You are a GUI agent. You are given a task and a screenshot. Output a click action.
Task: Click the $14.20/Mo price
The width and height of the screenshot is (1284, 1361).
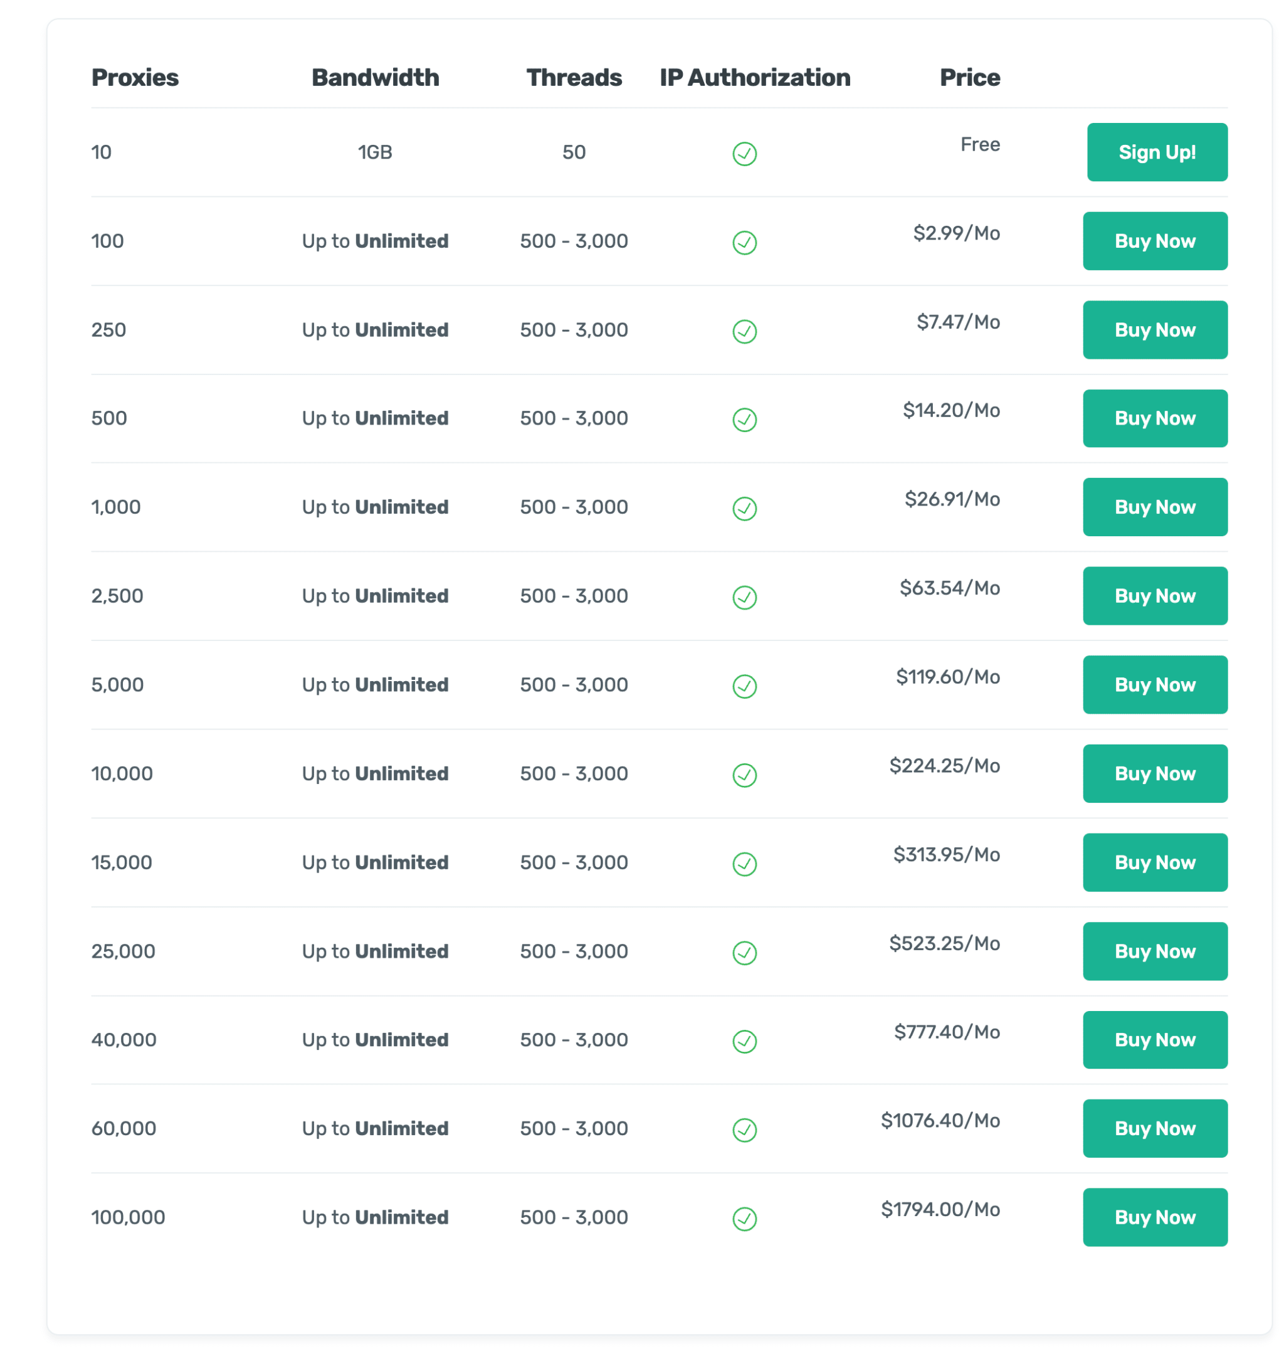pos(951,410)
